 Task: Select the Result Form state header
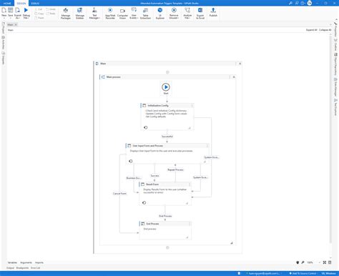click(165, 184)
